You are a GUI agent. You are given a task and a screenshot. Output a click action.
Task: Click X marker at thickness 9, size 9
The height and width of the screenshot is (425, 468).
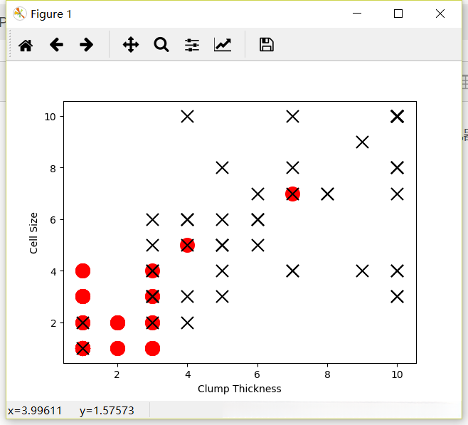click(362, 142)
